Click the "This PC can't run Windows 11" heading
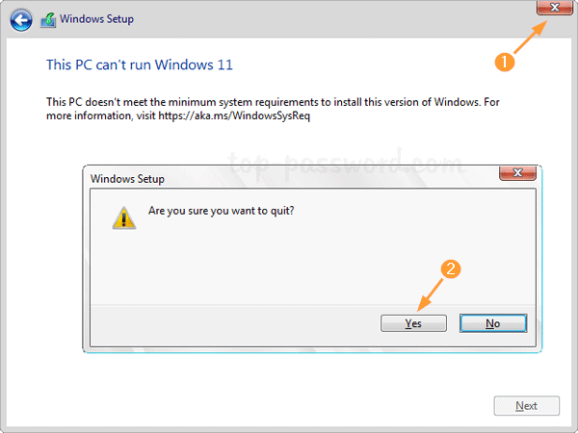Image resolution: width=578 pixels, height=433 pixels. pyautogui.click(x=140, y=64)
